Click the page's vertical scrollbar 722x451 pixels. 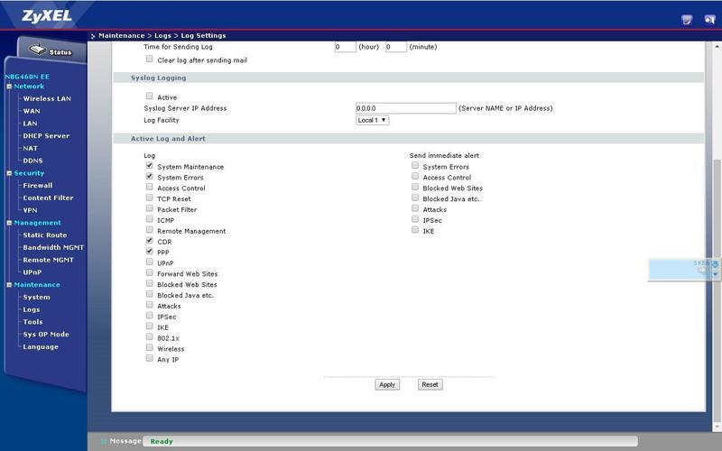(x=717, y=207)
